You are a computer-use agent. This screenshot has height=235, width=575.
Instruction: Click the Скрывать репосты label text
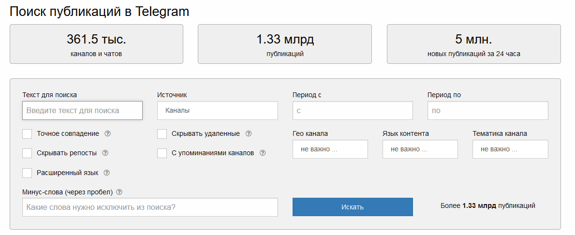[x=67, y=153]
